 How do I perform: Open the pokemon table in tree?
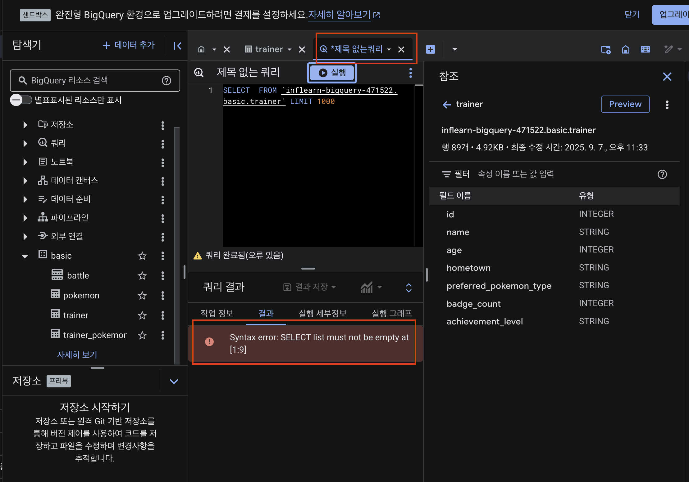coord(81,295)
